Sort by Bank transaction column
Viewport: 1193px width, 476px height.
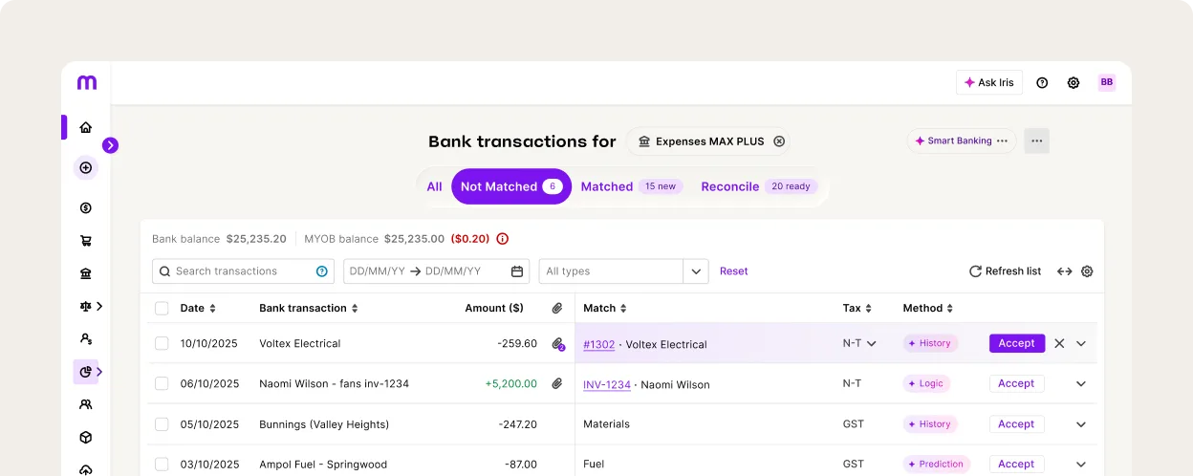tap(309, 308)
